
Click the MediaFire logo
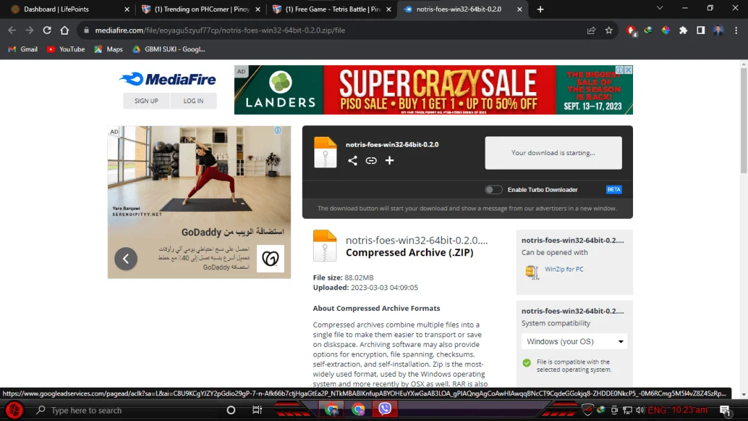(168, 79)
